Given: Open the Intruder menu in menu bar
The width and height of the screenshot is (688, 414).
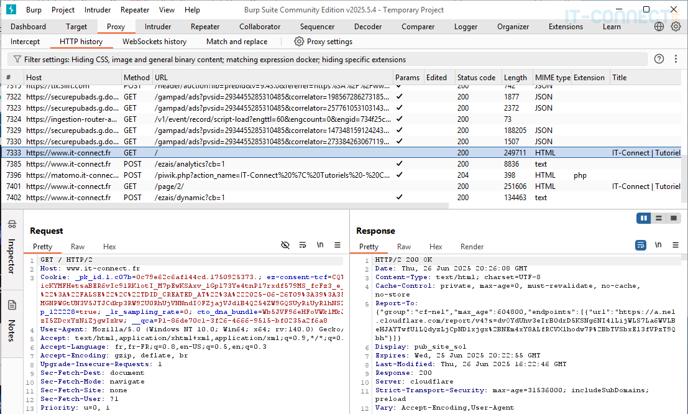Looking at the screenshot, I should pyautogui.click(x=98, y=10).
